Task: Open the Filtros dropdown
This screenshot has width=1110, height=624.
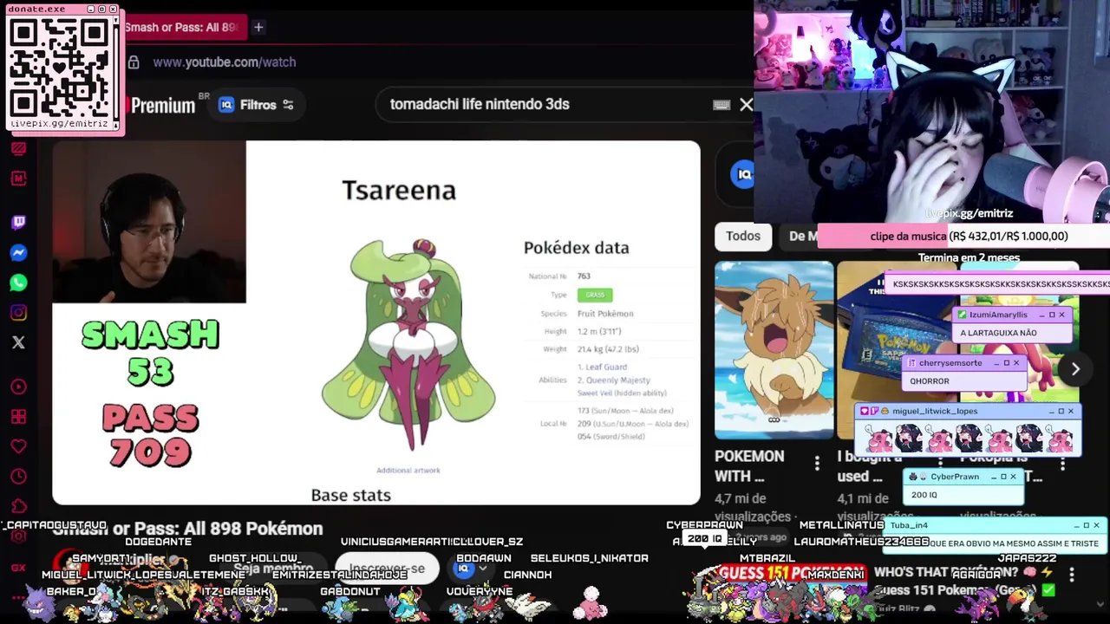Action: pyautogui.click(x=257, y=105)
